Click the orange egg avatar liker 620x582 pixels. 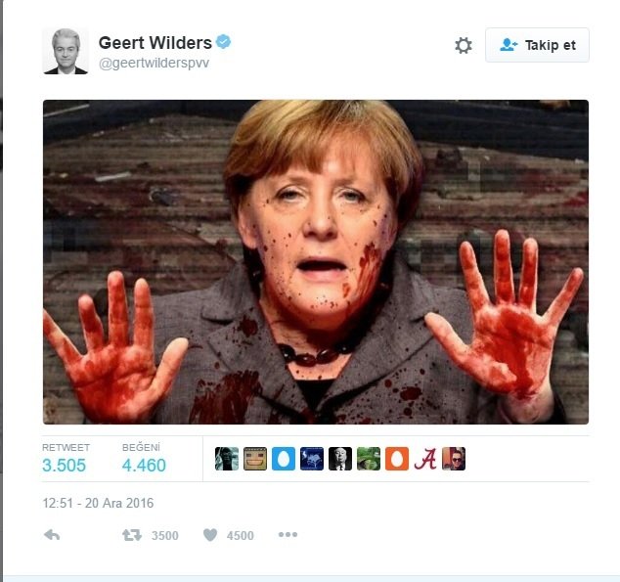[397, 459]
